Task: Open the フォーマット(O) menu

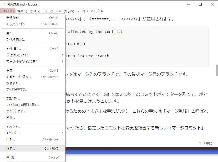Action: click(x=52, y=11)
